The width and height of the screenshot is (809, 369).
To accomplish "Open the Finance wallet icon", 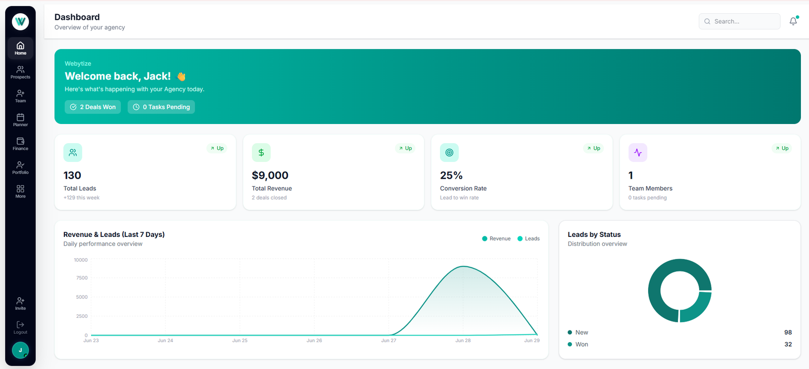I will [x=20, y=144].
